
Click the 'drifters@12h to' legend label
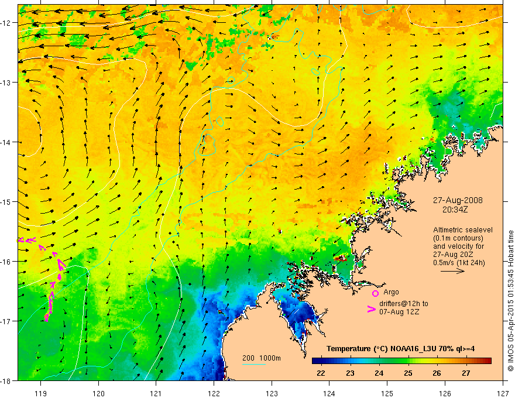point(404,304)
